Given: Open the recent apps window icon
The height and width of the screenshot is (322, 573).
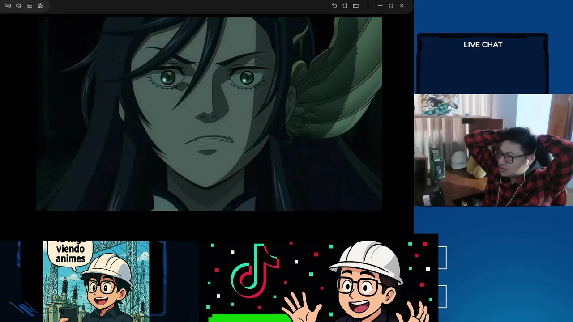Looking at the screenshot, I should tap(356, 6).
